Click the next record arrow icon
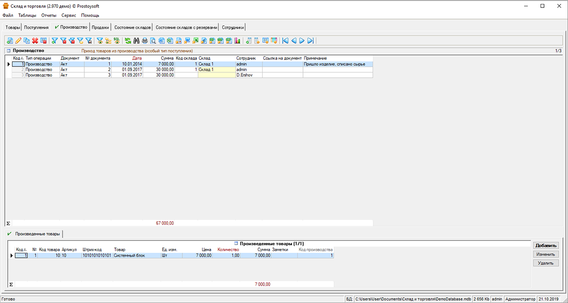The height and width of the screenshot is (303, 568). [x=302, y=41]
